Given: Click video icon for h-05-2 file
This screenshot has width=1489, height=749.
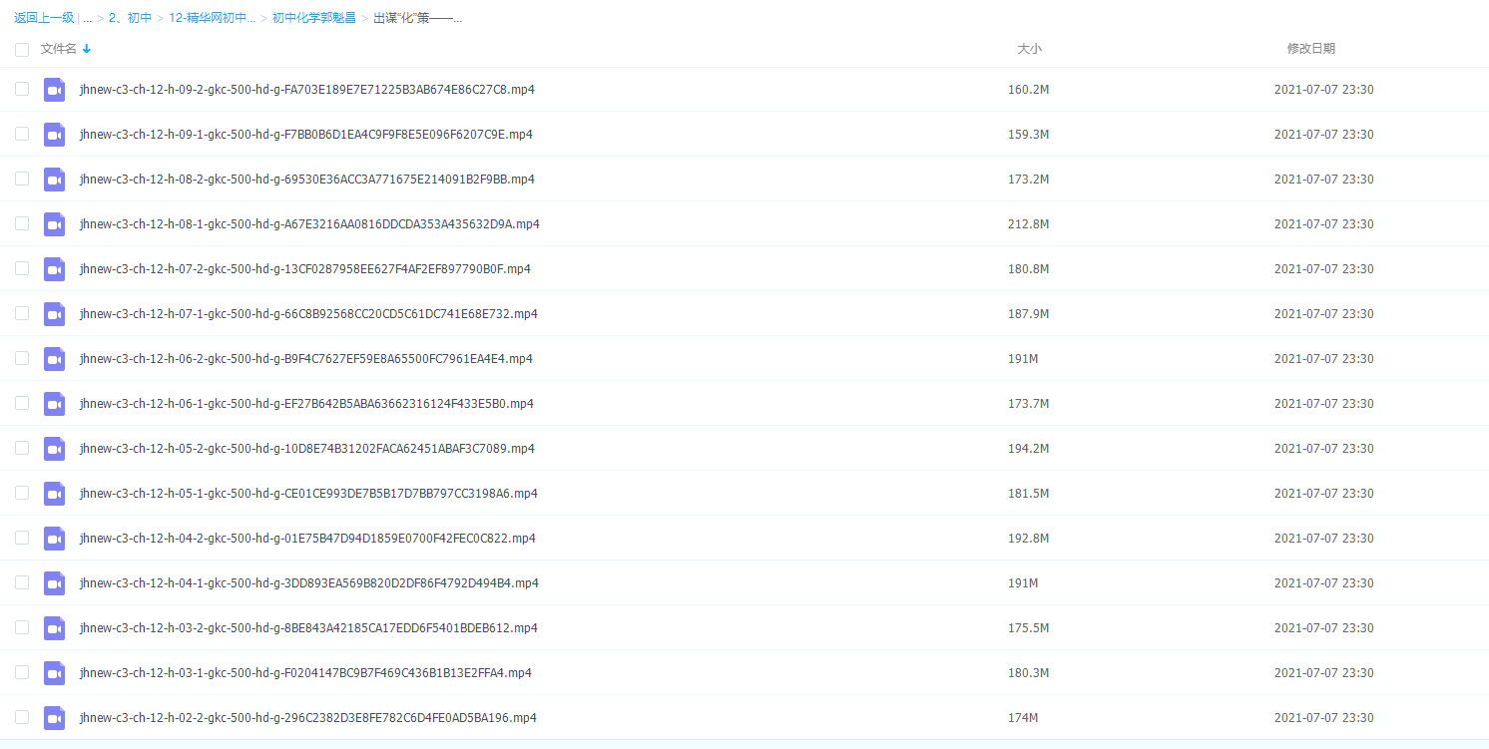Looking at the screenshot, I should click(54, 449).
